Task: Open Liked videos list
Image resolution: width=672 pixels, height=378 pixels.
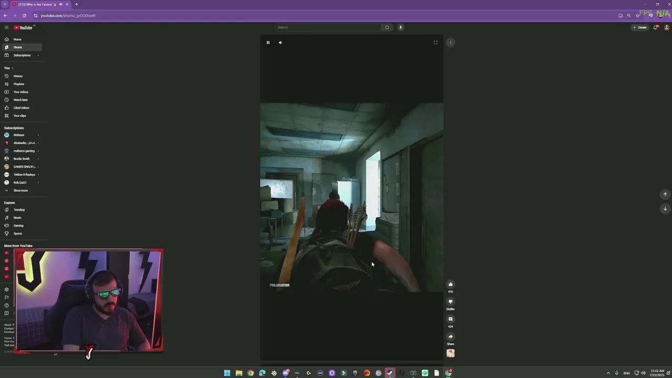Action: tap(21, 108)
